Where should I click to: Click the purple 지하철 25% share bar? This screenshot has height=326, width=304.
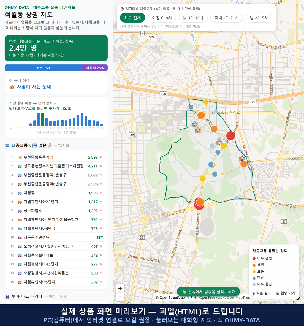(x=95, y=68)
